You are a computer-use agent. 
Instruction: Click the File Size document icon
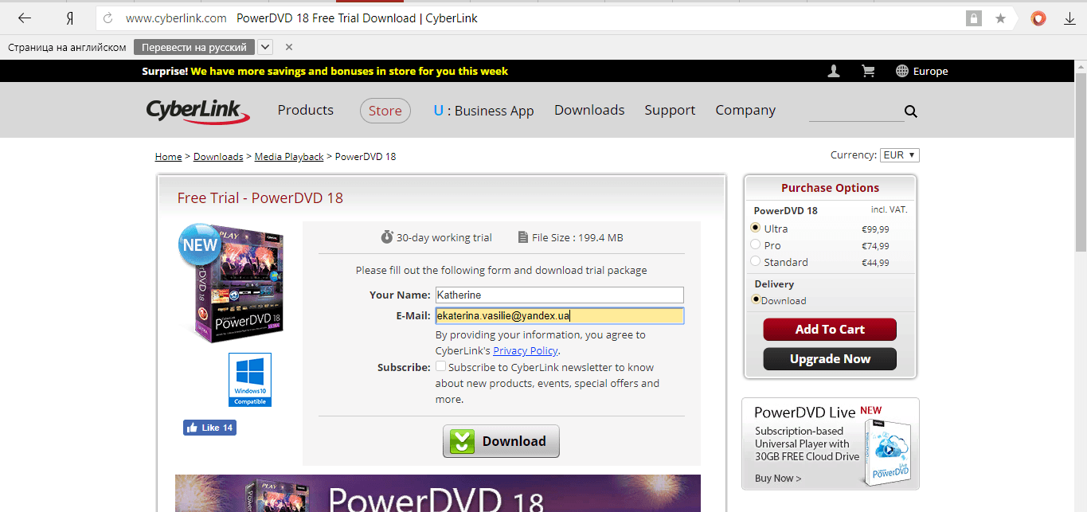(522, 237)
